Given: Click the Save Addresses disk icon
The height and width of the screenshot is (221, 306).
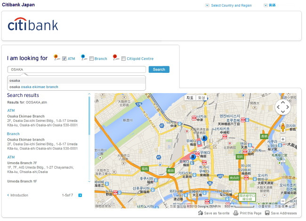Looking at the screenshot, I should (267, 213).
